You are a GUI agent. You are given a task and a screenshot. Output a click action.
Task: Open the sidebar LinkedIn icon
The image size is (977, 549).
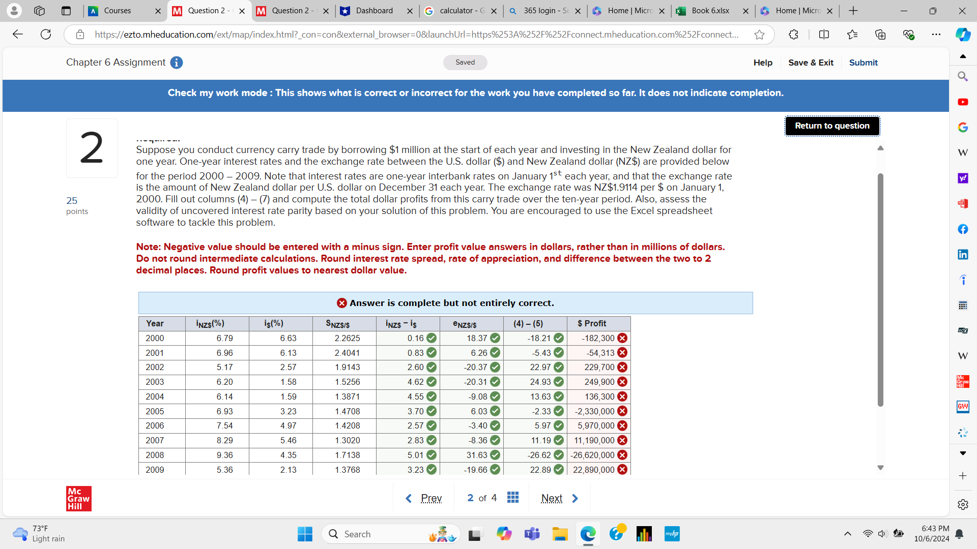point(963,255)
